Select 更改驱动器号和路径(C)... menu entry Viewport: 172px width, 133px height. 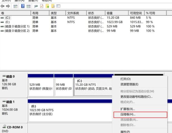pyautogui.click(x=136, y=97)
